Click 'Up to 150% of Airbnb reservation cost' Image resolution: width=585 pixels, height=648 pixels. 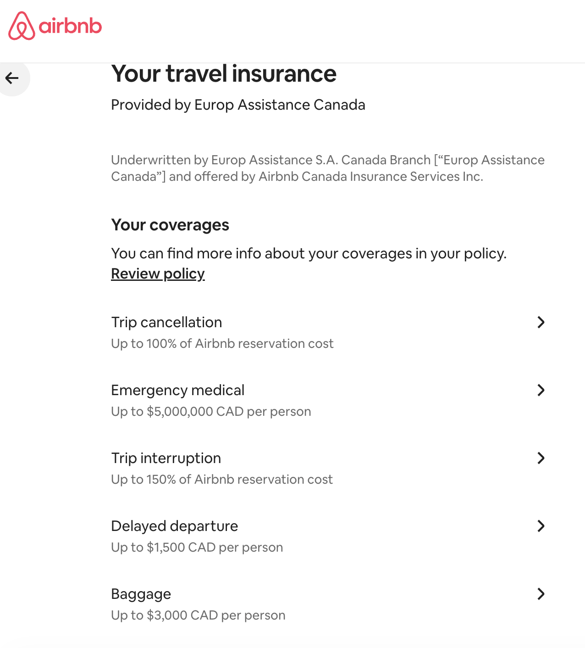click(x=222, y=479)
